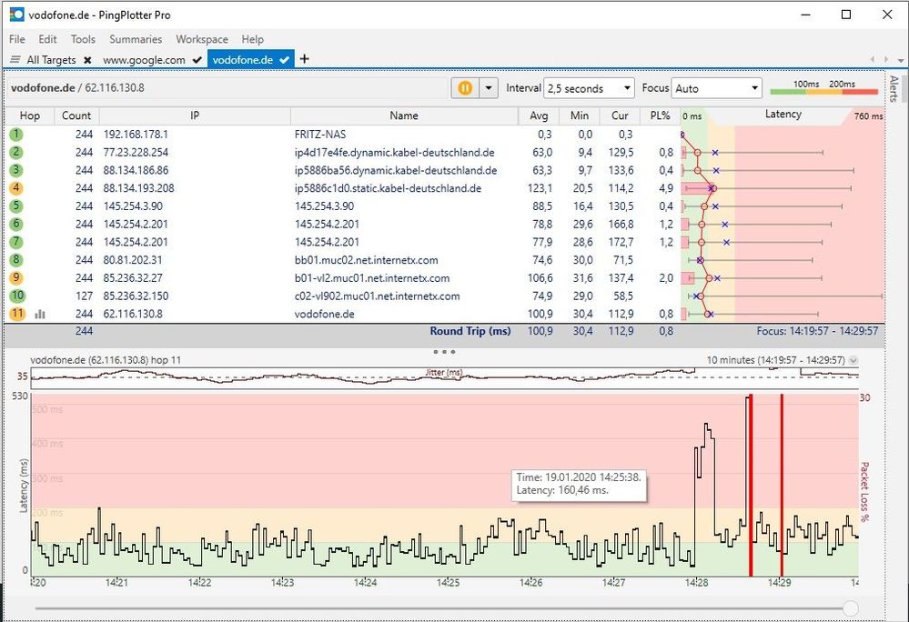Switch to the All Targets tab
The image size is (909, 622).
click(51, 60)
